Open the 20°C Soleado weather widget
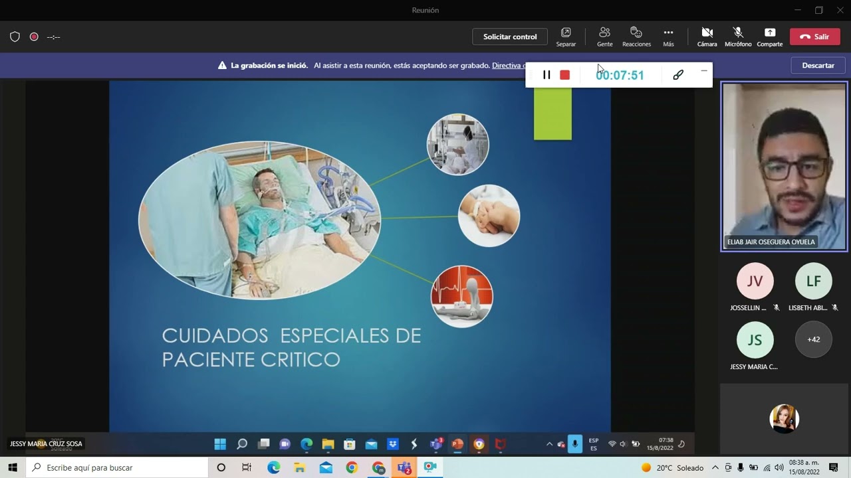The image size is (851, 478). click(671, 467)
